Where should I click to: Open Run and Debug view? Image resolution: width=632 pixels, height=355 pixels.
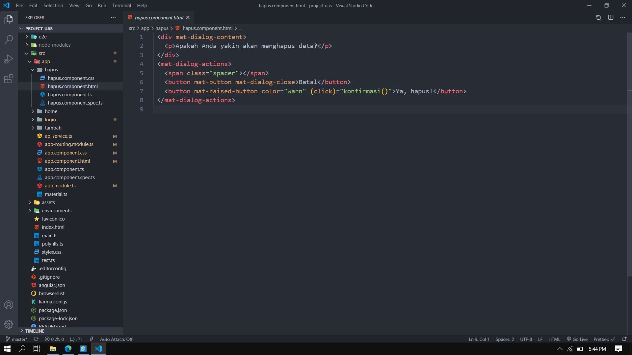9,59
